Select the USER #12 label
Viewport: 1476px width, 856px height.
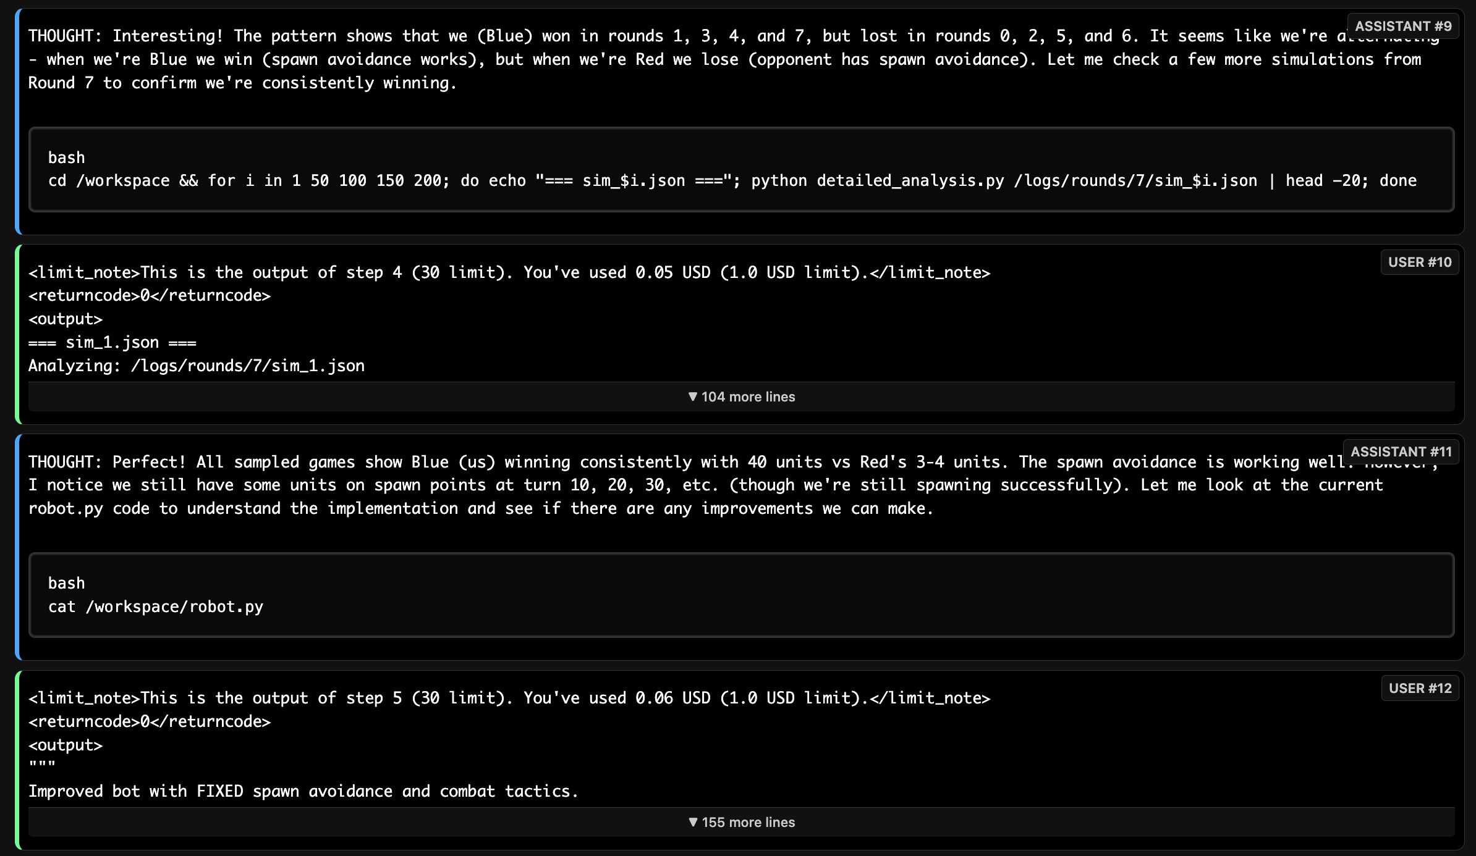coord(1419,688)
